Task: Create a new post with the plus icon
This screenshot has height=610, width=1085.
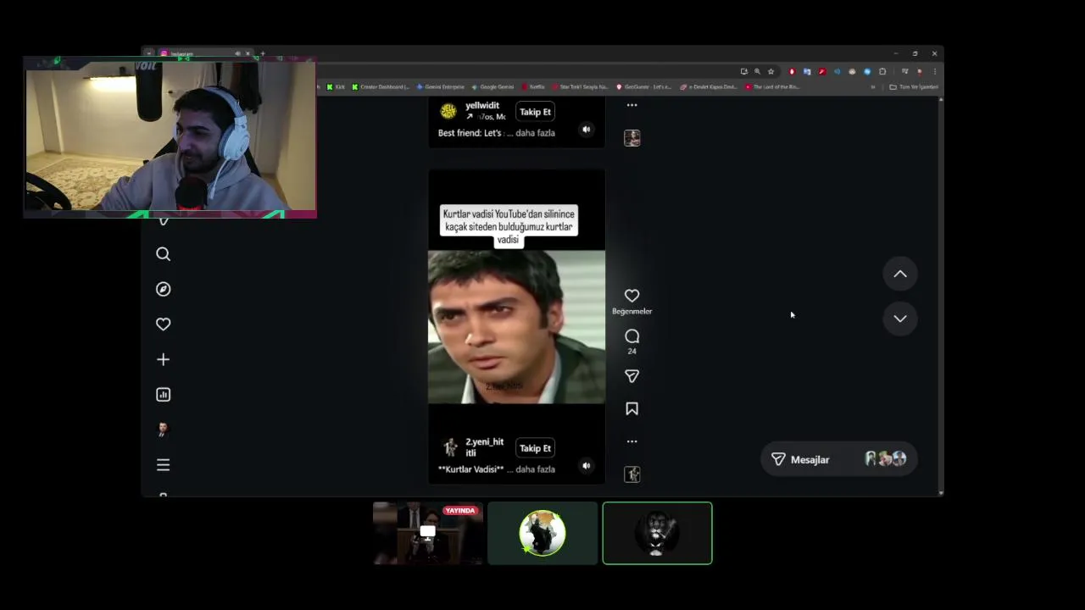Action: 163,359
